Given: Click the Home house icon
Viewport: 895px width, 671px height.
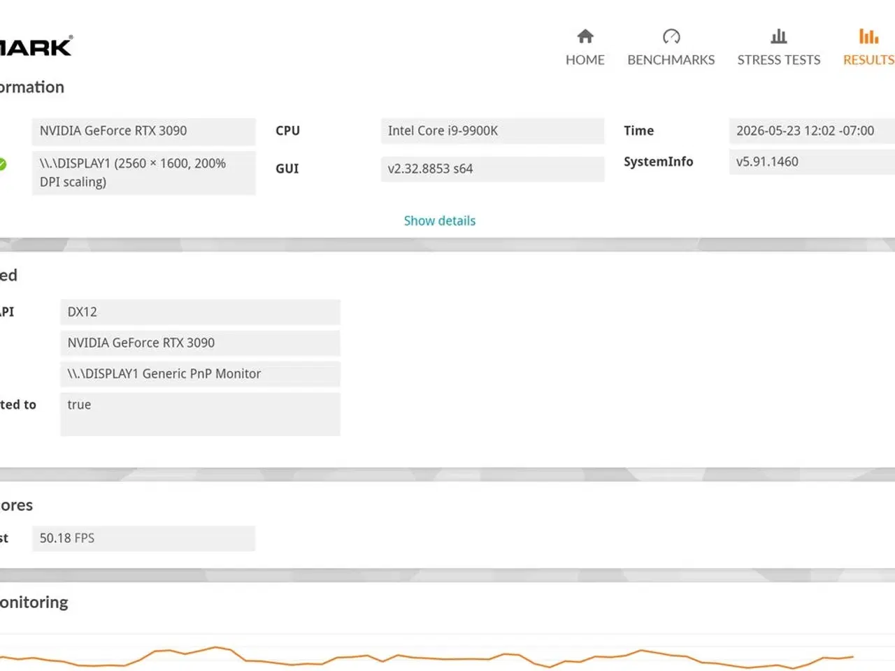Looking at the screenshot, I should pos(585,36).
